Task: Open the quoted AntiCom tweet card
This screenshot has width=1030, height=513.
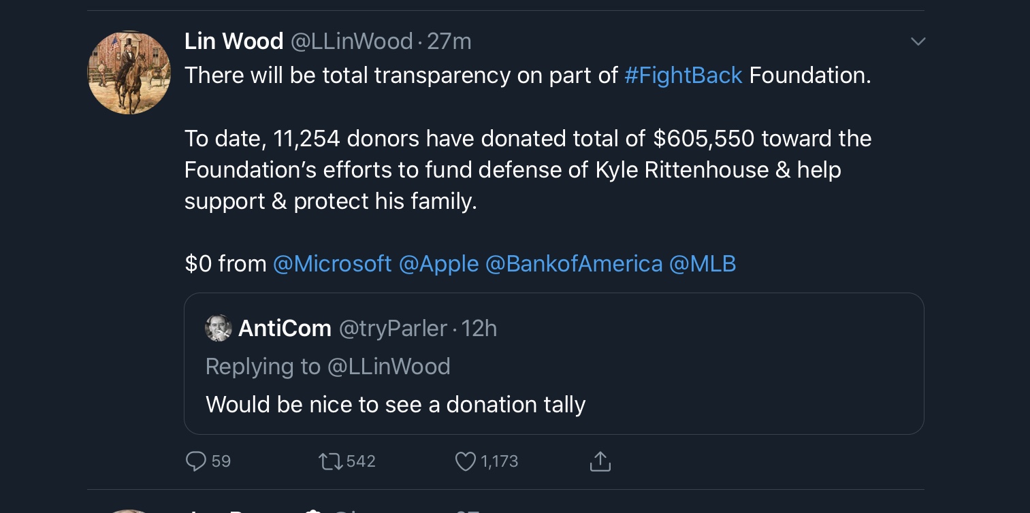Action: tap(553, 363)
